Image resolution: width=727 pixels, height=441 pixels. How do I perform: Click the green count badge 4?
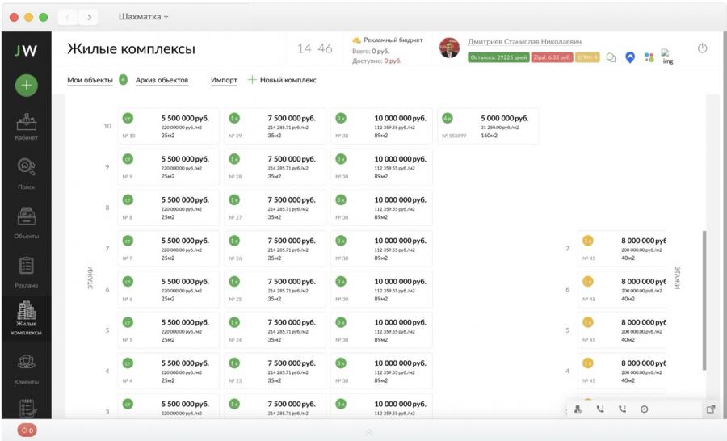pyautogui.click(x=123, y=80)
